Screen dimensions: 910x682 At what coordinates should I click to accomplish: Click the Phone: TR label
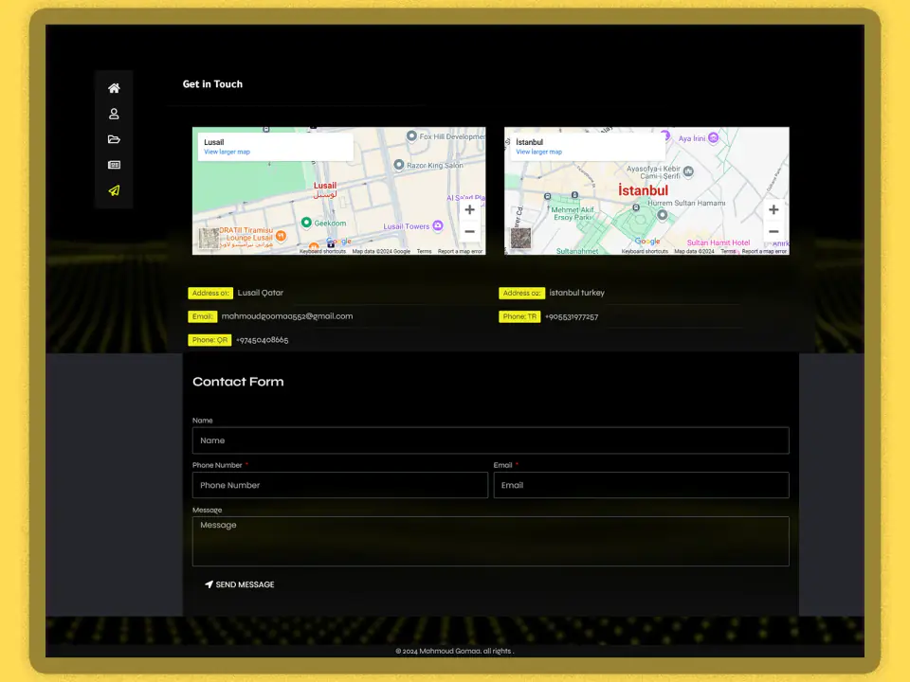(519, 316)
